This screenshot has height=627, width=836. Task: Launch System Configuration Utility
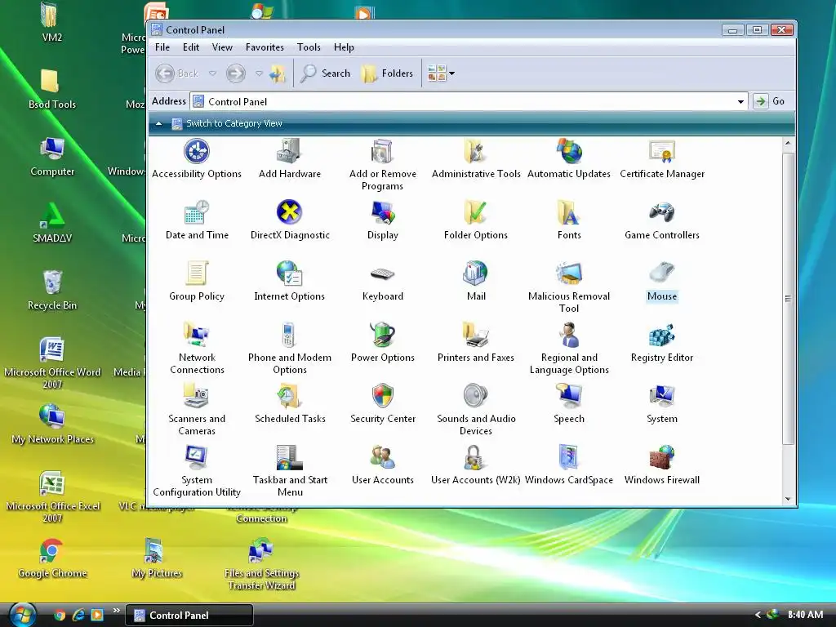197,471
